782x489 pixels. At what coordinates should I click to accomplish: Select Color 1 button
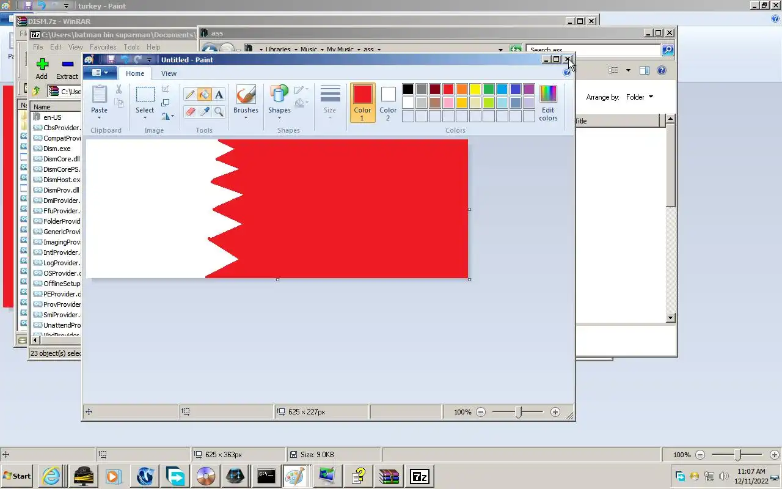pos(362,103)
